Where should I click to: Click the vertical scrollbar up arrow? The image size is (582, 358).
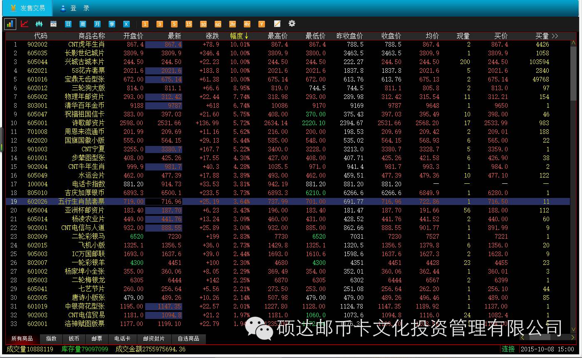(573, 42)
